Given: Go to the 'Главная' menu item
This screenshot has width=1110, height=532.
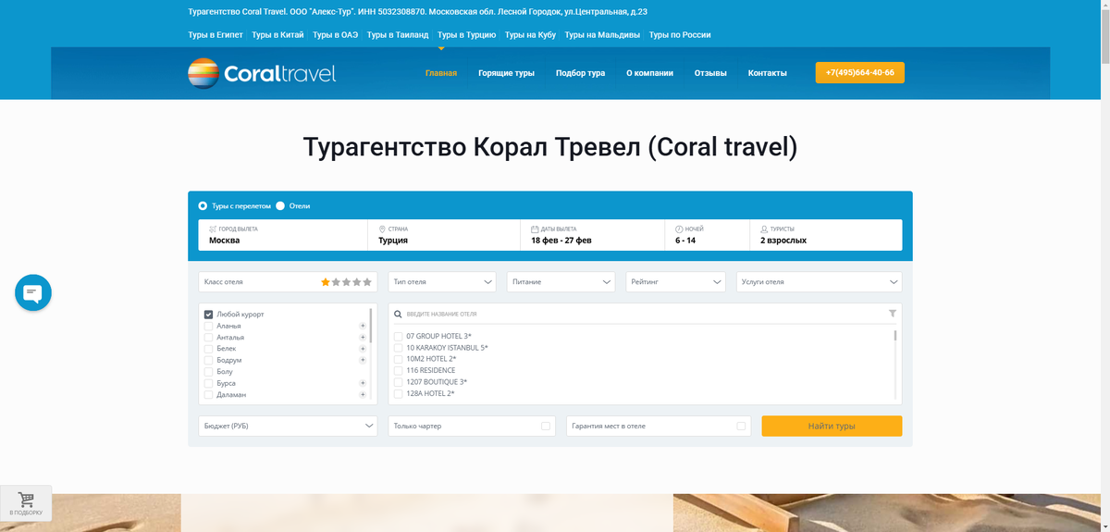Looking at the screenshot, I should pos(441,73).
